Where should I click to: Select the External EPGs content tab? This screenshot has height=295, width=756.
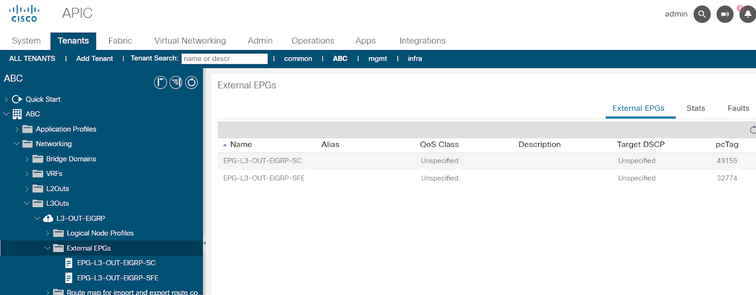tap(638, 108)
